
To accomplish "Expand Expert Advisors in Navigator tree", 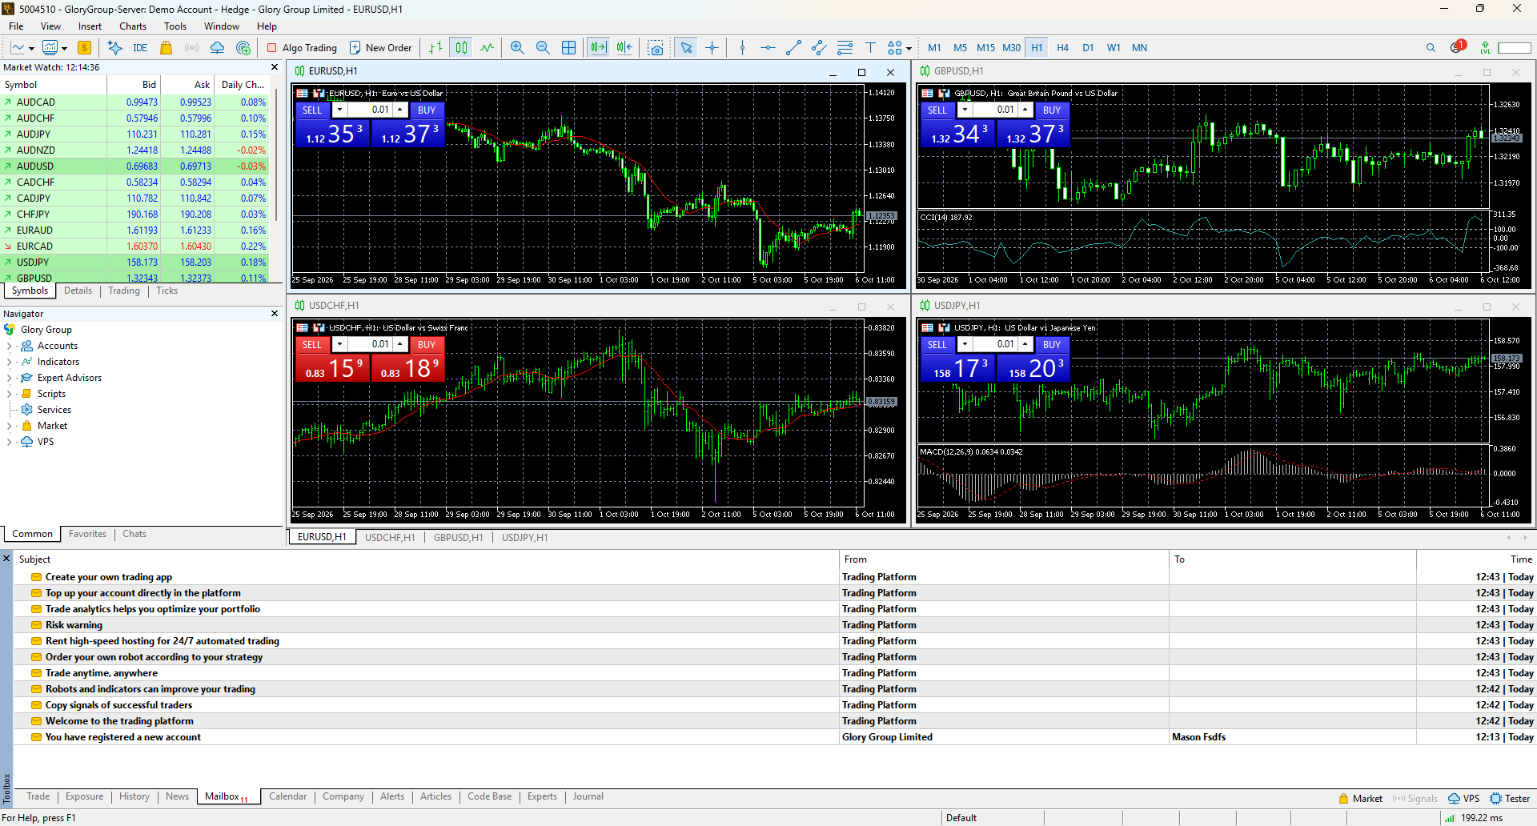I will point(9,378).
